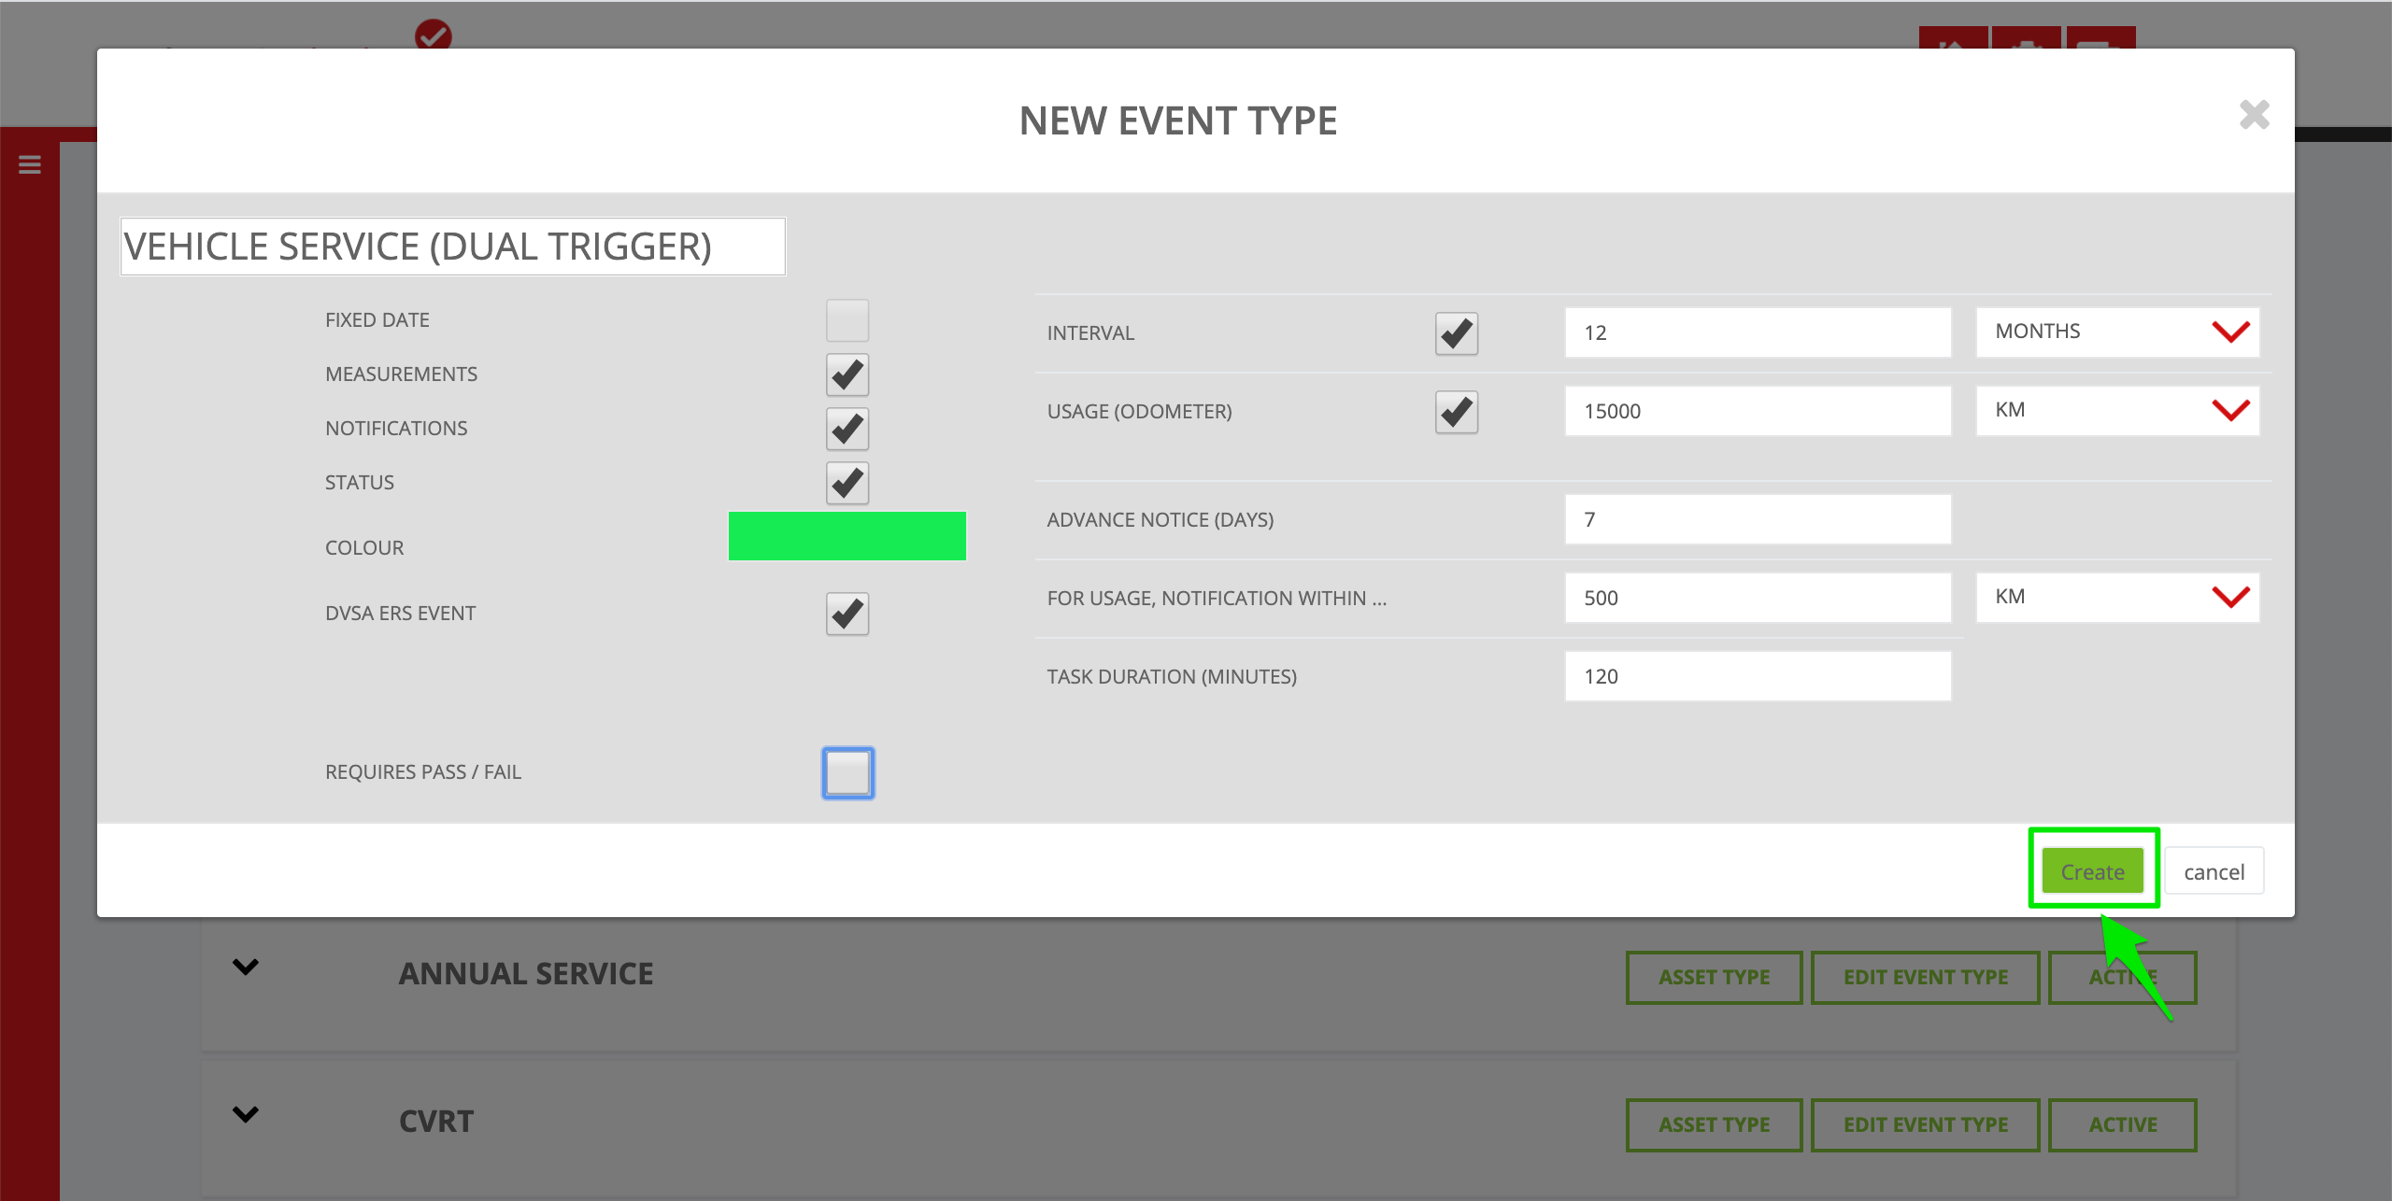The width and height of the screenshot is (2392, 1201).
Task: Open the Usage KM unit dropdown
Action: (2117, 411)
